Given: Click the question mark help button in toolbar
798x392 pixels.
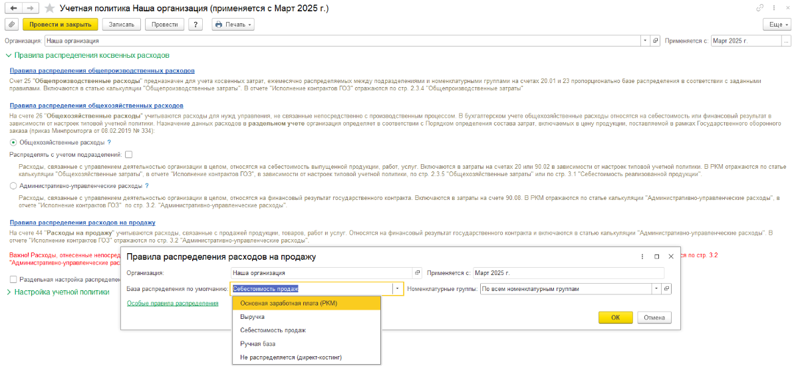Looking at the screenshot, I should pyautogui.click(x=195, y=25).
